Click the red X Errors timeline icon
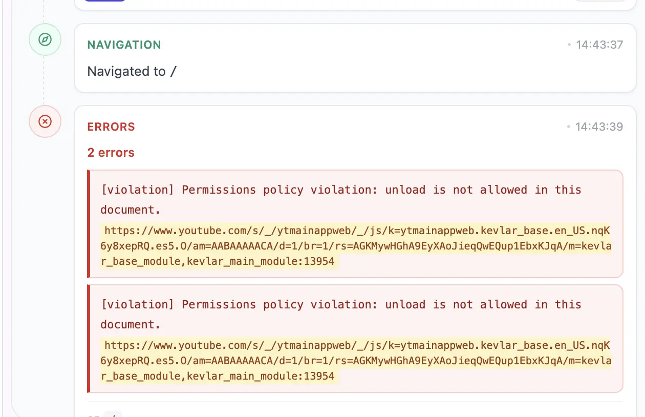Viewport: 645px width, 417px height. [x=45, y=121]
